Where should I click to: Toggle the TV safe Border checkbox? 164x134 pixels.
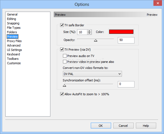(x=62, y=25)
